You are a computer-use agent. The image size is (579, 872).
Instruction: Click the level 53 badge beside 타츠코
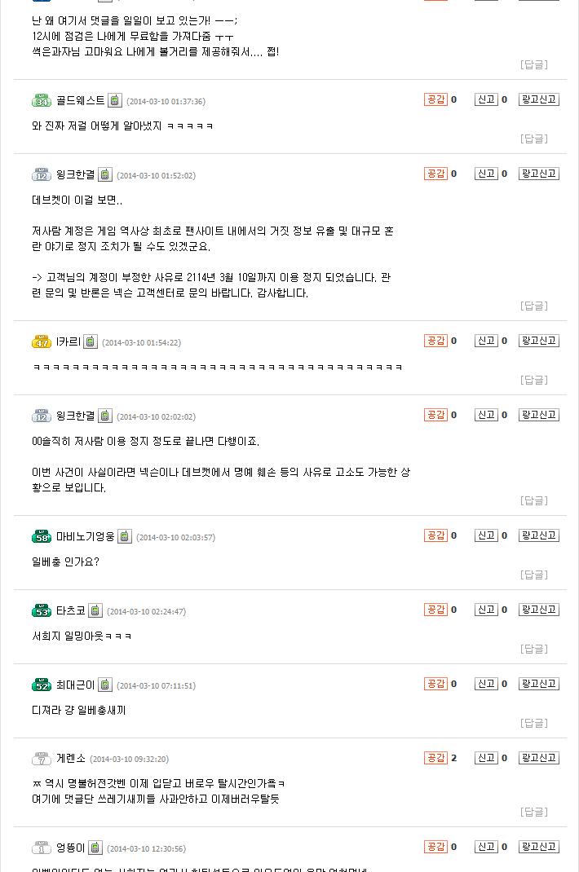pos(42,610)
